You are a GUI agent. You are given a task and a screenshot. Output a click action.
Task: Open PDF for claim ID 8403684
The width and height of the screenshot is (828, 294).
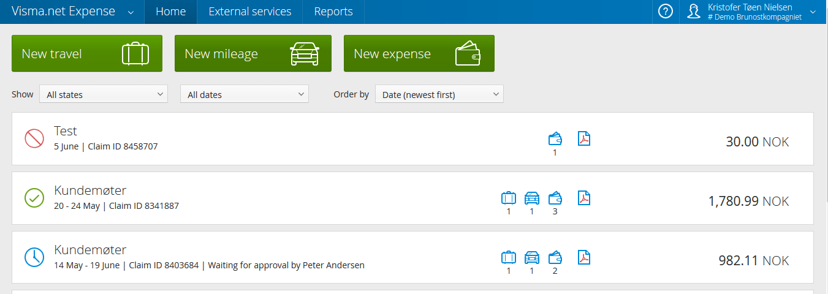(584, 257)
